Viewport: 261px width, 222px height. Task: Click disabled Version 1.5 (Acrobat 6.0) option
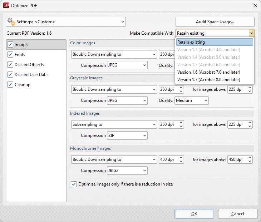(215, 65)
